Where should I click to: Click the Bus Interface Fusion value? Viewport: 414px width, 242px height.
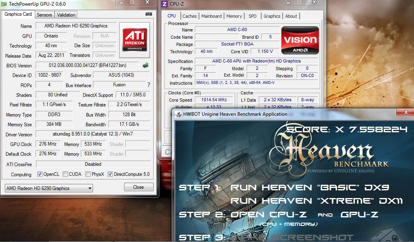119,85
